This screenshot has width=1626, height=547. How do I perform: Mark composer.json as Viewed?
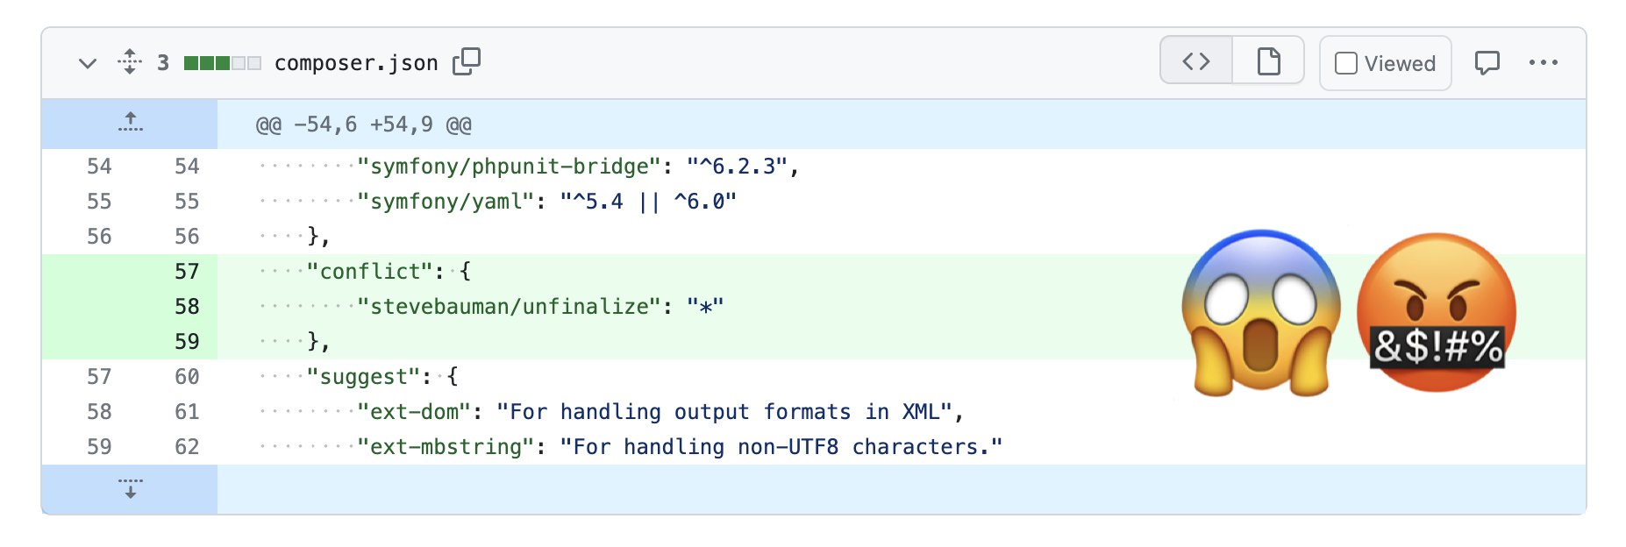1386,63
